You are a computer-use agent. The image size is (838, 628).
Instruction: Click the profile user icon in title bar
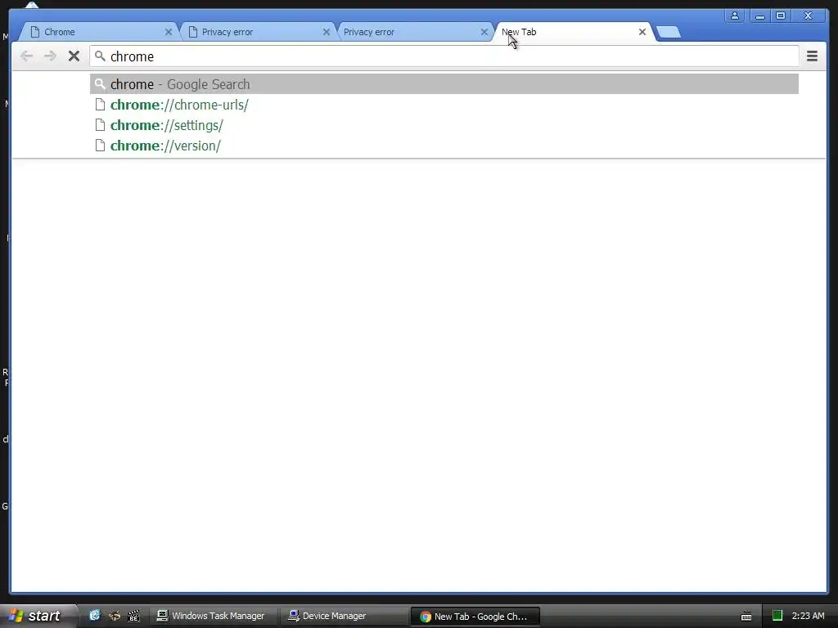click(735, 16)
